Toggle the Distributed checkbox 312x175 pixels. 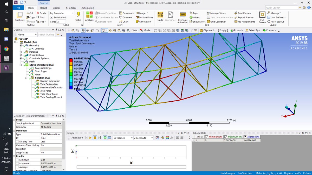coord(51,17)
